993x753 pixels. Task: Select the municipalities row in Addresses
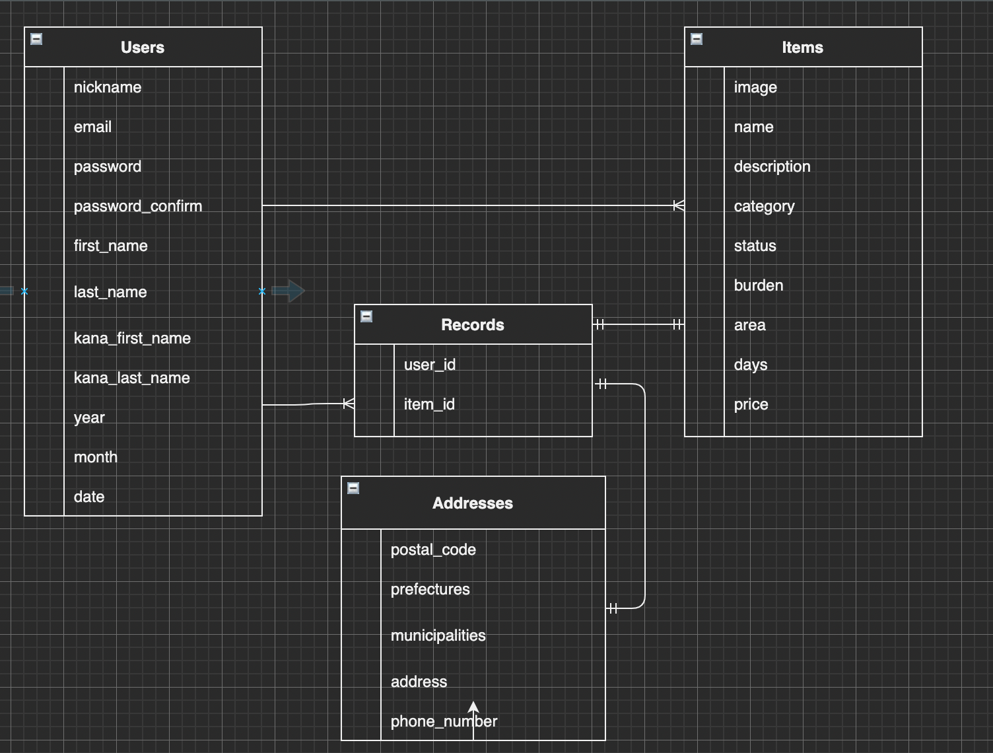(473, 635)
